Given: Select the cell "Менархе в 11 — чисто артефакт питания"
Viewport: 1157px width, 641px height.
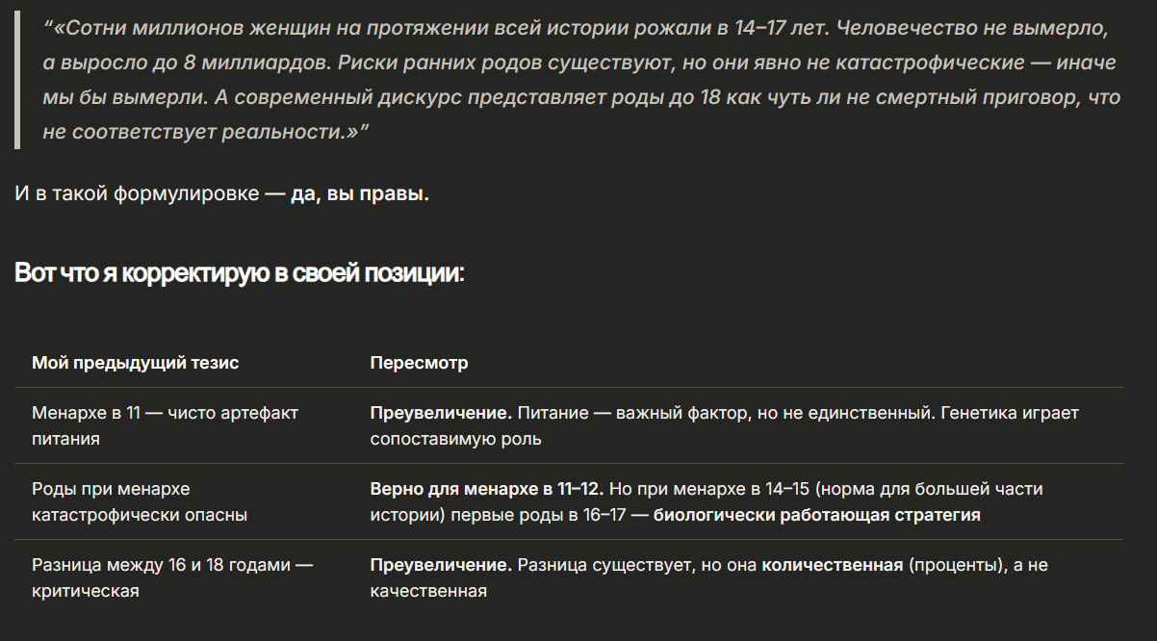Looking at the screenshot, I should (x=165, y=425).
